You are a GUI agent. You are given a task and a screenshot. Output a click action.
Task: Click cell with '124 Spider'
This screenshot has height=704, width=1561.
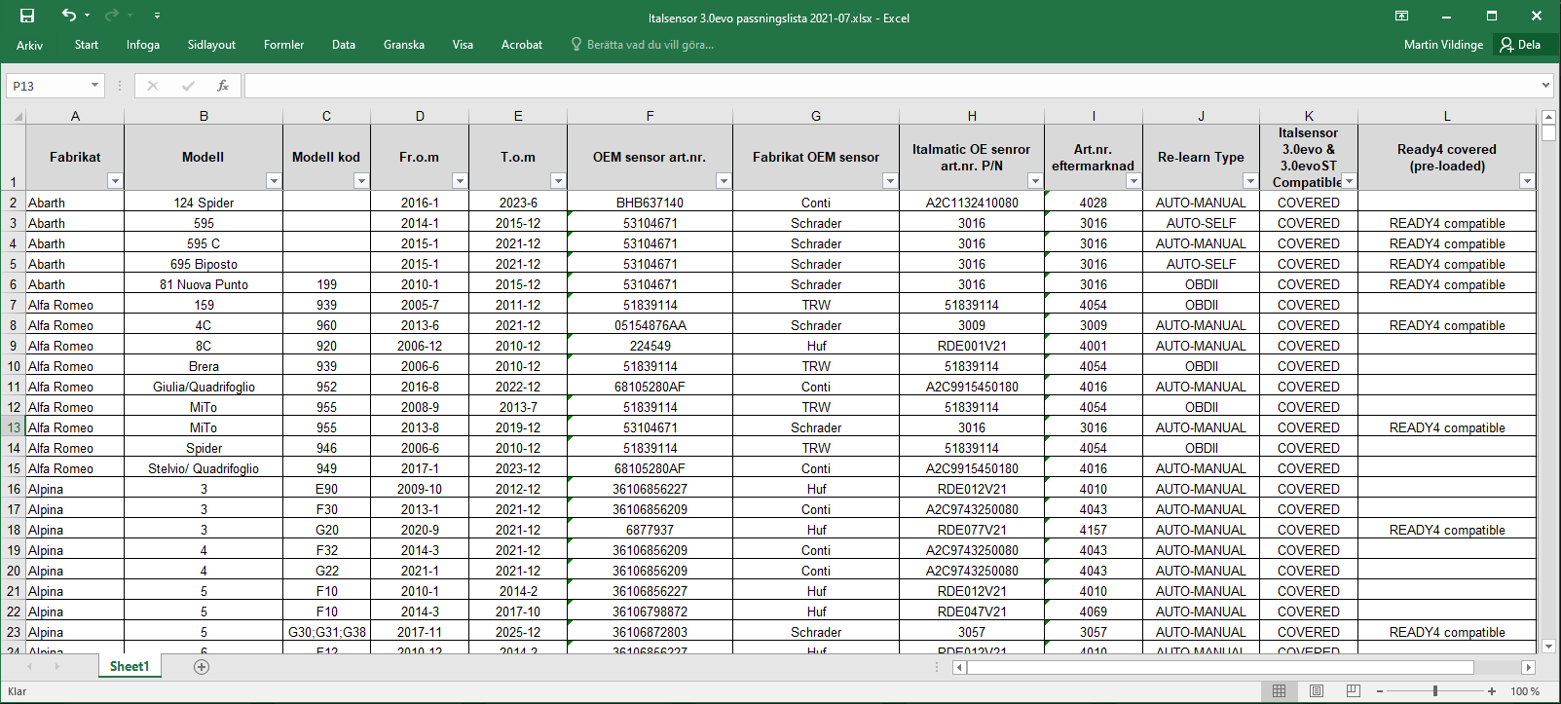pos(204,203)
